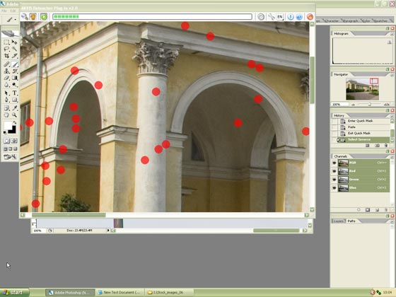Toggle visibility of the Green channel
The image size is (396, 297).
pyautogui.click(x=334, y=180)
